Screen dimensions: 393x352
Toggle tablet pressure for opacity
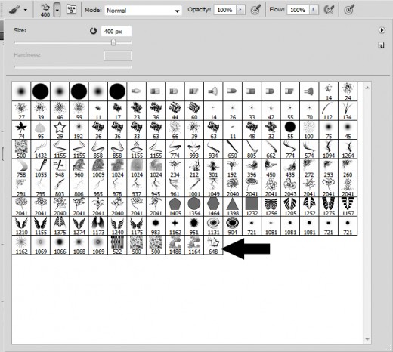click(x=255, y=10)
